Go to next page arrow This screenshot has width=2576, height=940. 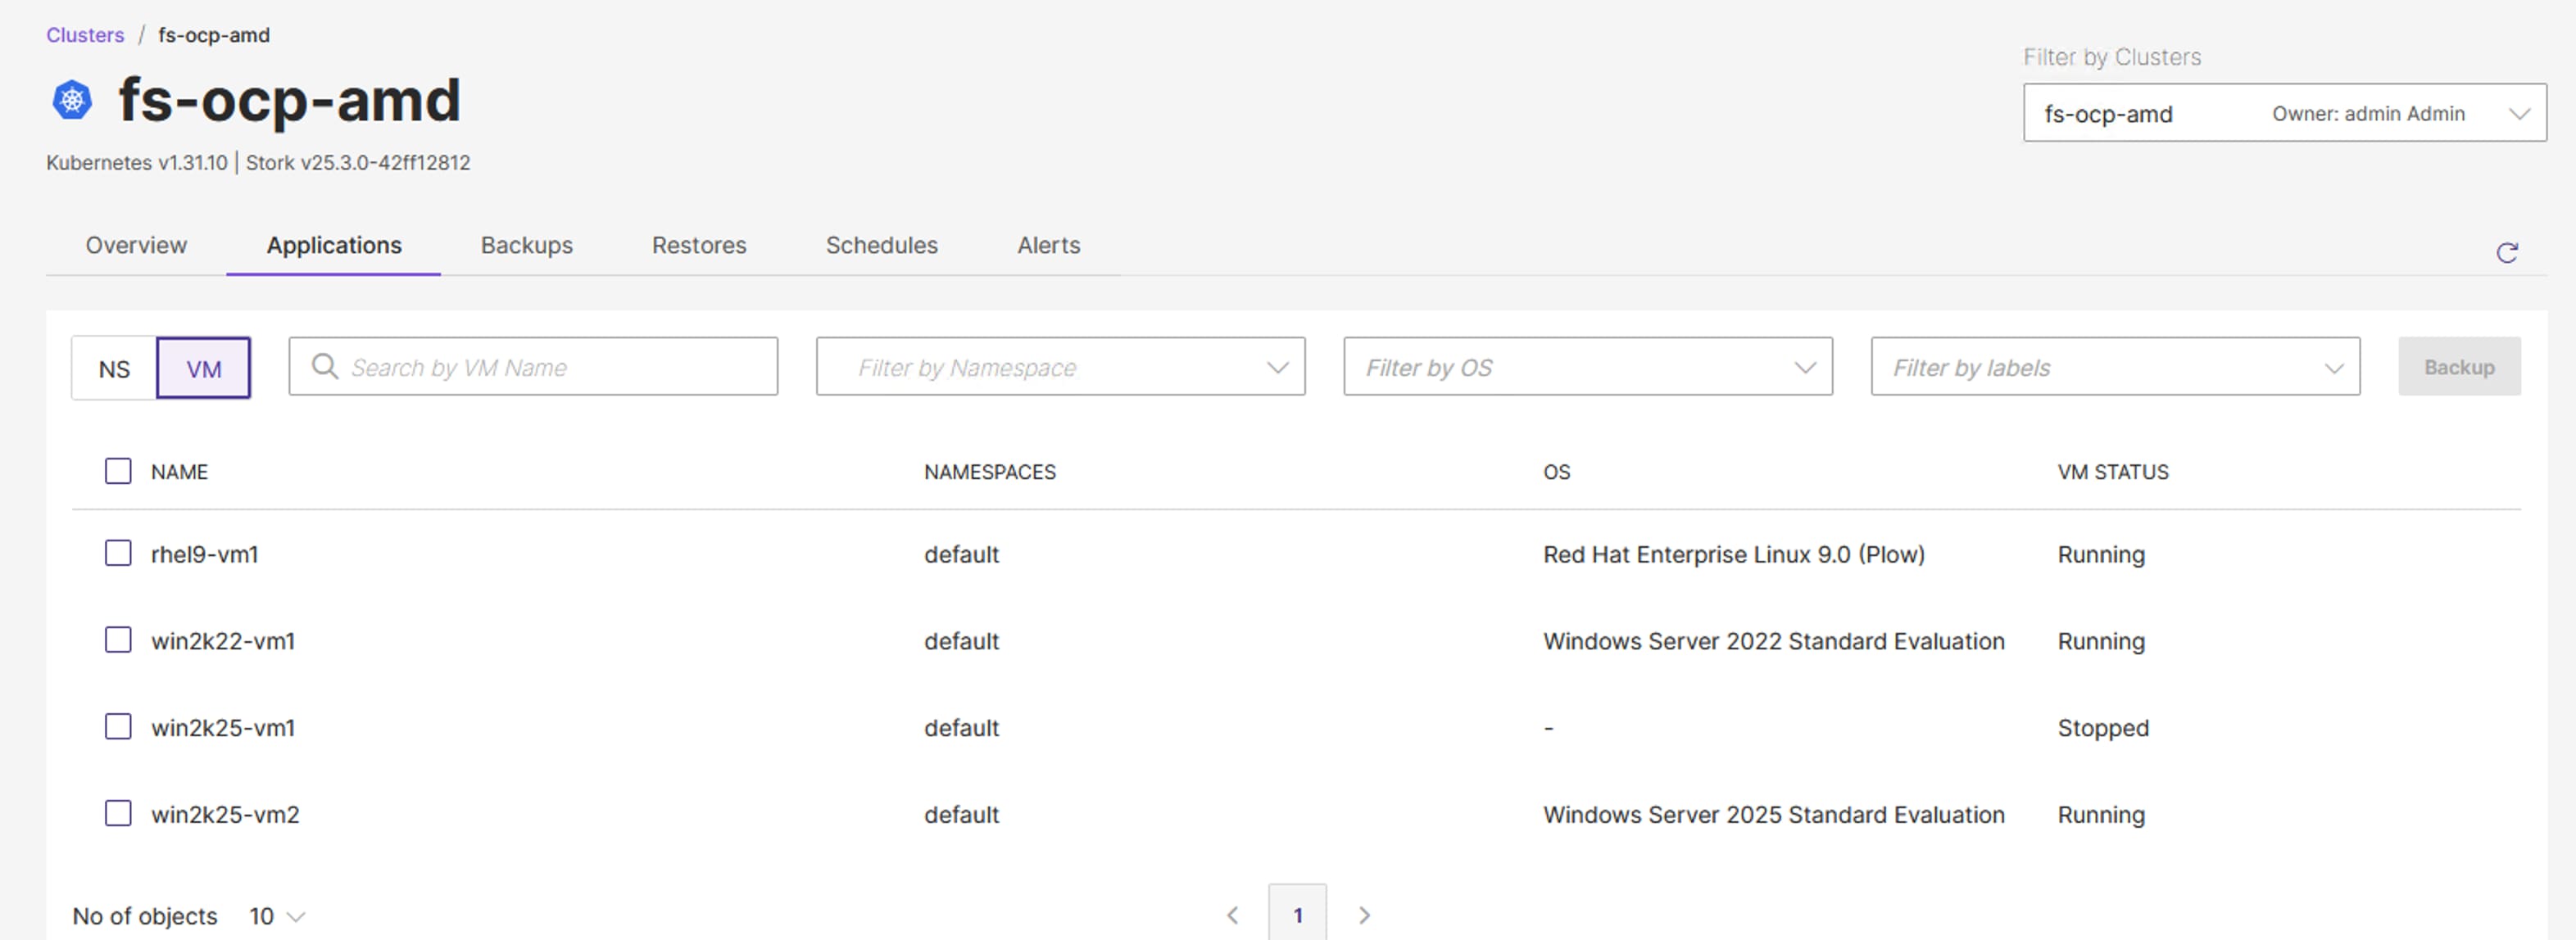(1363, 914)
